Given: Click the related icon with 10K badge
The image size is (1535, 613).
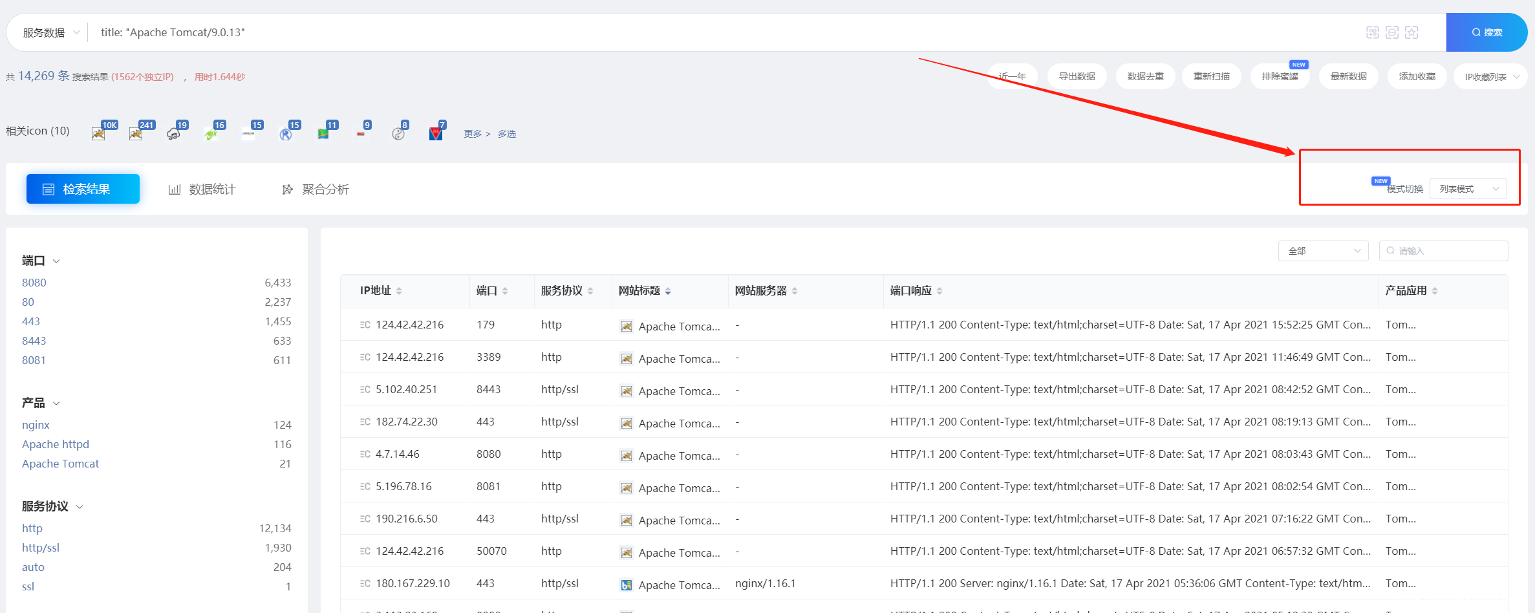Looking at the screenshot, I should [x=99, y=133].
